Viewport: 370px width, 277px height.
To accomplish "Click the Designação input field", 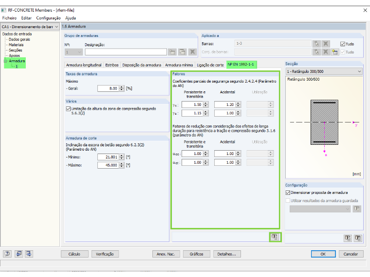I will (x=126, y=52).
